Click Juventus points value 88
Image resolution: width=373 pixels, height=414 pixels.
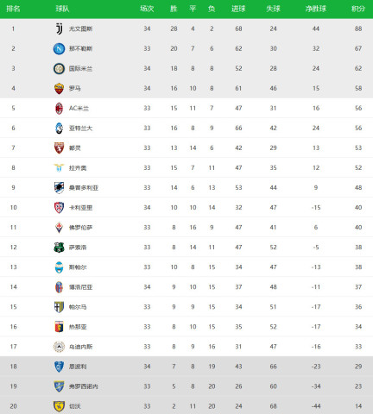click(358, 28)
